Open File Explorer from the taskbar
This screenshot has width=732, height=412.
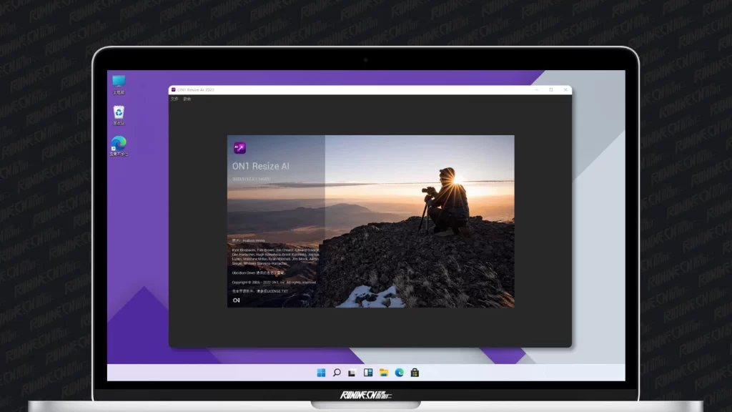click(x=384, y=373)
